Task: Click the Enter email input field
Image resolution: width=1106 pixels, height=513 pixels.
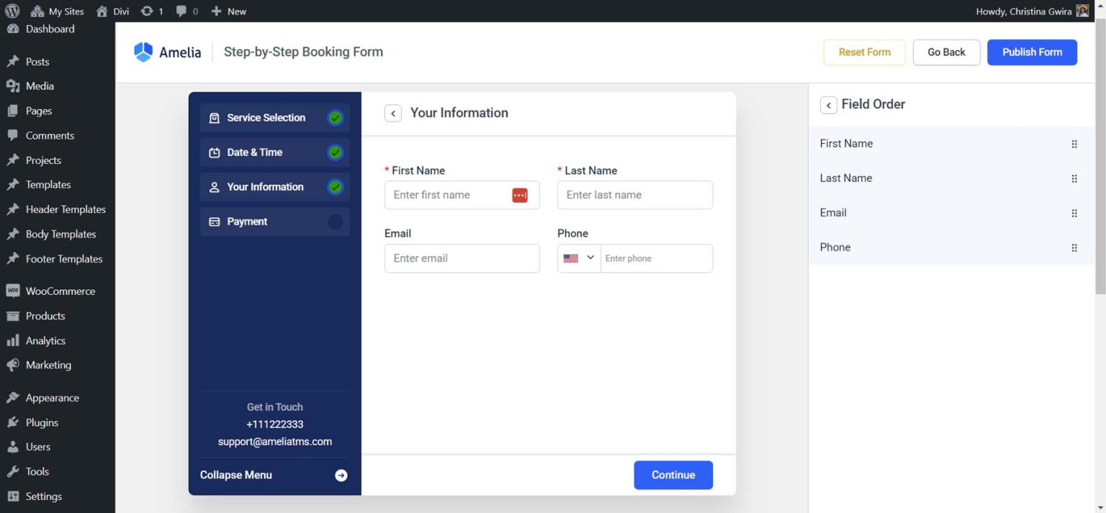Action: (462, 258)
